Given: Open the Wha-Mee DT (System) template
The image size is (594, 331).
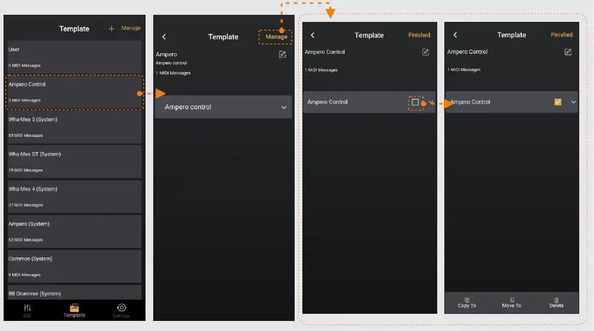Looking at the screenshot, I should 75,162.
